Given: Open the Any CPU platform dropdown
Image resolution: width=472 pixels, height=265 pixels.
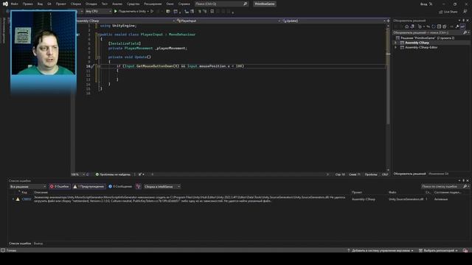Looking at the screenshot, I should point(98,11).
